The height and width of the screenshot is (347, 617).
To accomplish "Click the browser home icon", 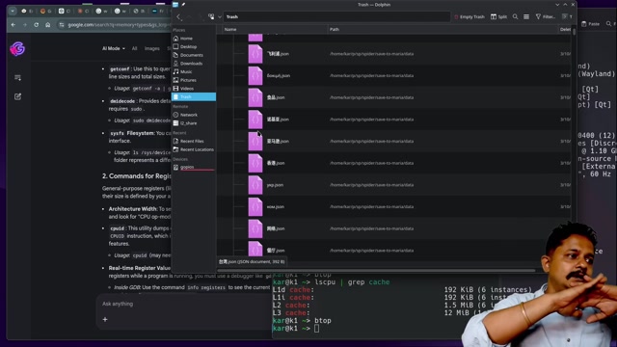I will tap(47, 25).
